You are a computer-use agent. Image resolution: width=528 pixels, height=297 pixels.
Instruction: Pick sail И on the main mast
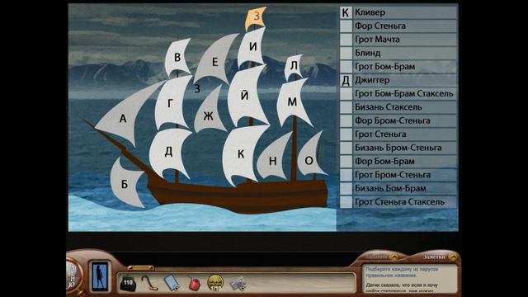point(252,47)
